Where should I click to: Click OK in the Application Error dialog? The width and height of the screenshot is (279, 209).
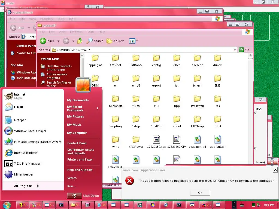200,193
